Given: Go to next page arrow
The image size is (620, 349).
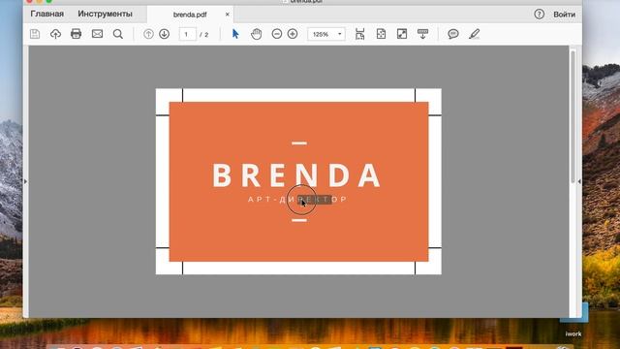Looking at the screenshot, I should [x=164, y=34].
